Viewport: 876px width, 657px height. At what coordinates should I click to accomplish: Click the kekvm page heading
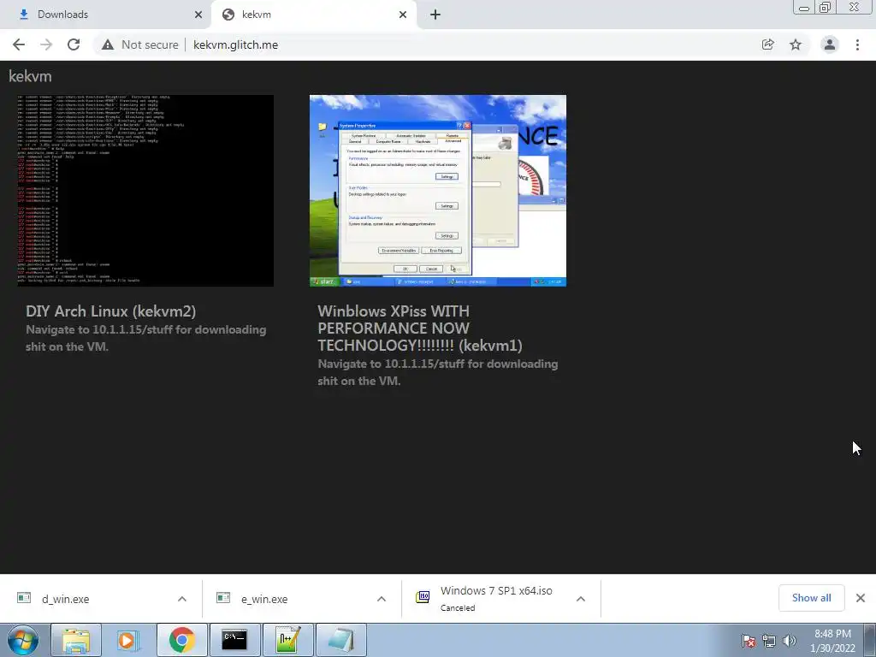30,76
